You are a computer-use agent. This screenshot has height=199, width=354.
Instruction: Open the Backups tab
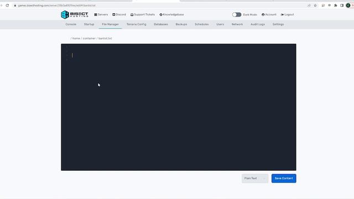click(x=181, y=24)
